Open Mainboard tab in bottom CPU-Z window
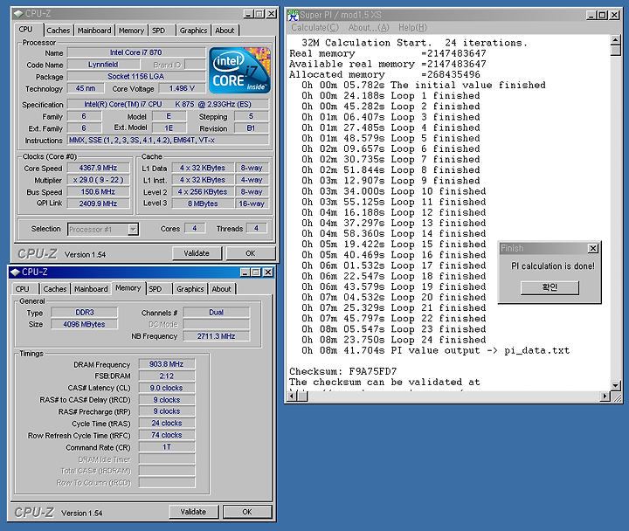 (91, 289)
